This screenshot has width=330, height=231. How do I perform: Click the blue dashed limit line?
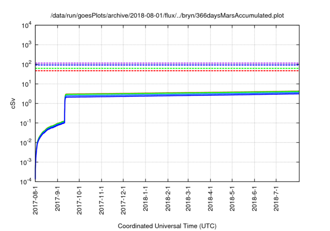[167, 65]
